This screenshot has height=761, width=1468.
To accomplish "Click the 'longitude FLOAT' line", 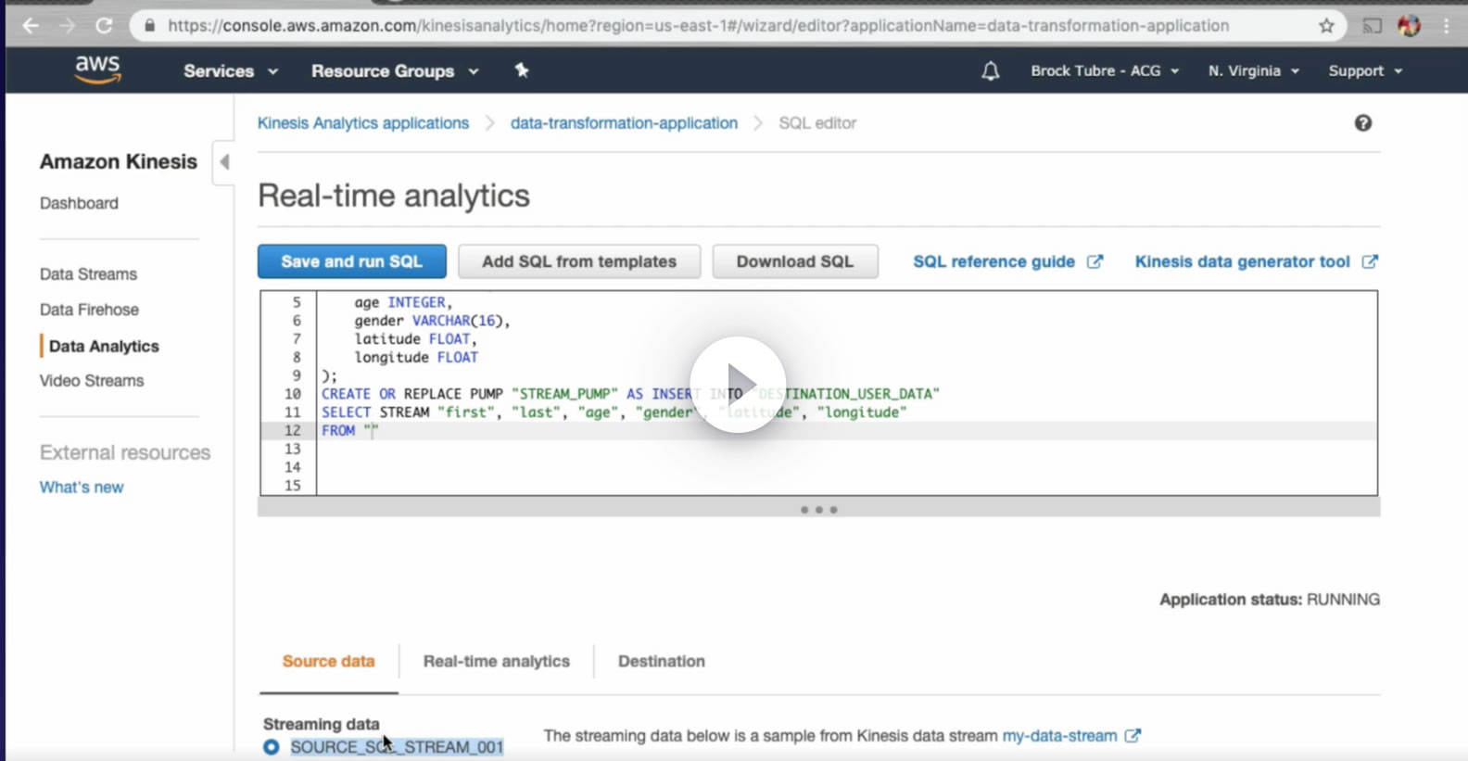I will (x=415, y=358).
